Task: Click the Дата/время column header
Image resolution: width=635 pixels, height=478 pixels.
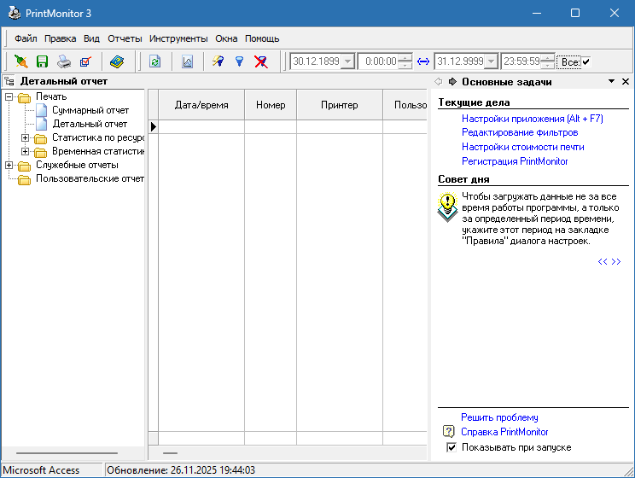Action: 201,105
